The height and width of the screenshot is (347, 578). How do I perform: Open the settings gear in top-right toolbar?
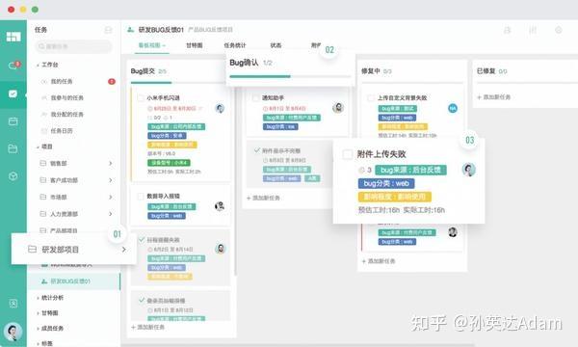tap(559, 30)
